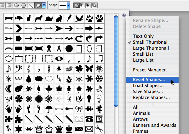Choose the subtract from shape area mode
The height and width of the screenshot is (134, 189).
pos(83,5)
